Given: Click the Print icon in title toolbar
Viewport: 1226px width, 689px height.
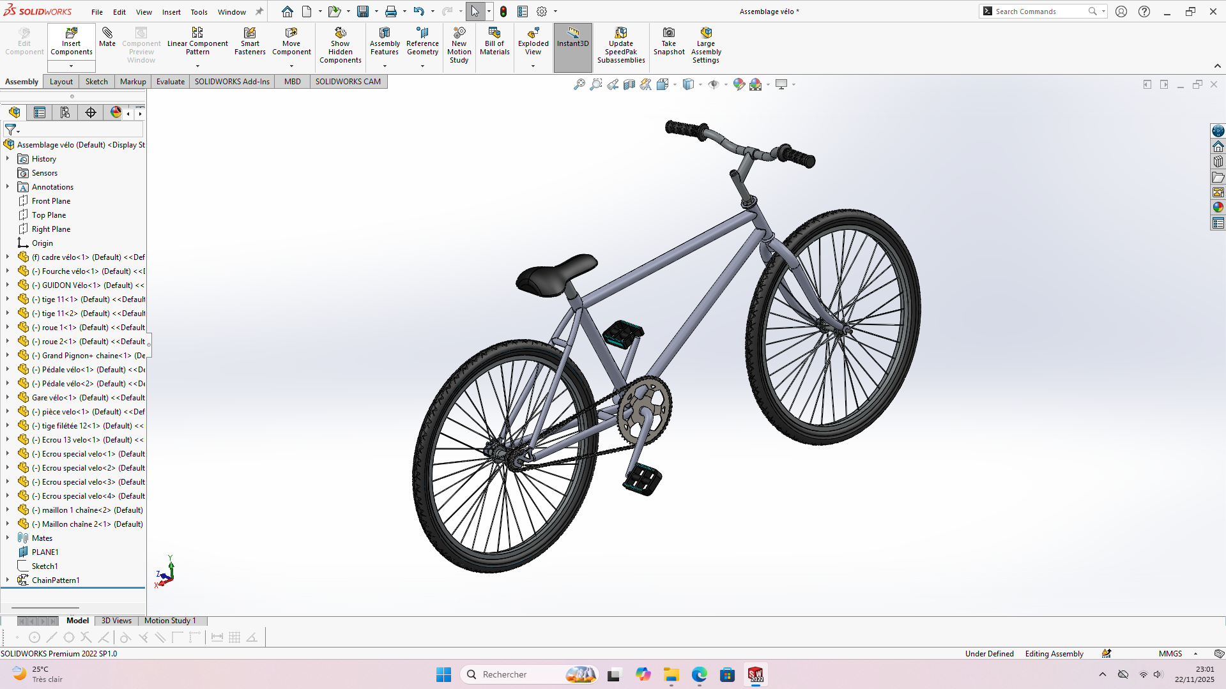Looking at the screenshot, I should 391,11.
